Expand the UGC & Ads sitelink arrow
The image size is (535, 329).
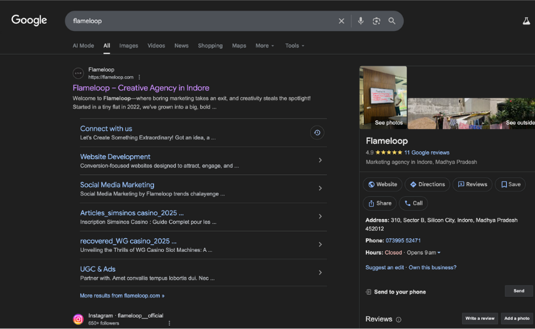pos(320,272)
